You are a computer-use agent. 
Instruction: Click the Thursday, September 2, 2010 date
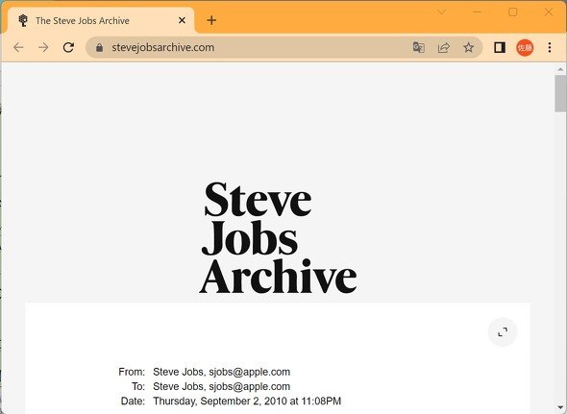[x=247, y=401]
